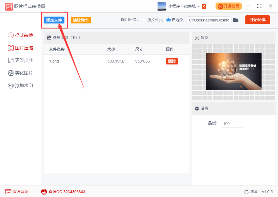This screenshot has height=197, width=278.
Task: Go to 美化图片 beautify image
Action: [20, 73]
